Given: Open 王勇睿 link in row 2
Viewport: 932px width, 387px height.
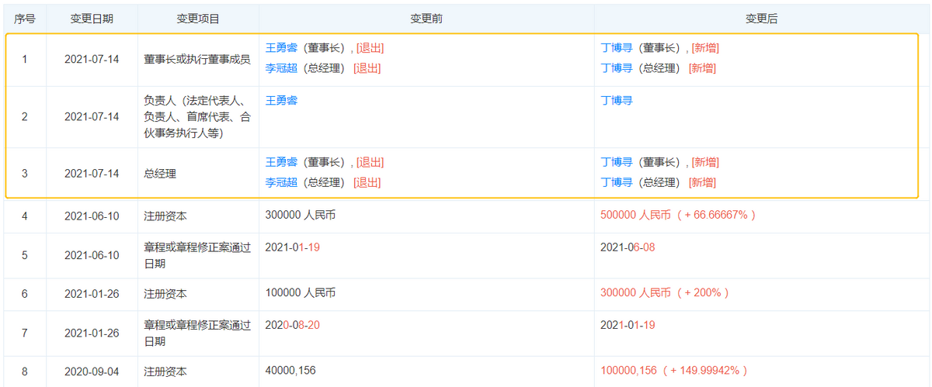Looking at the screenshot, I should 281,100.
